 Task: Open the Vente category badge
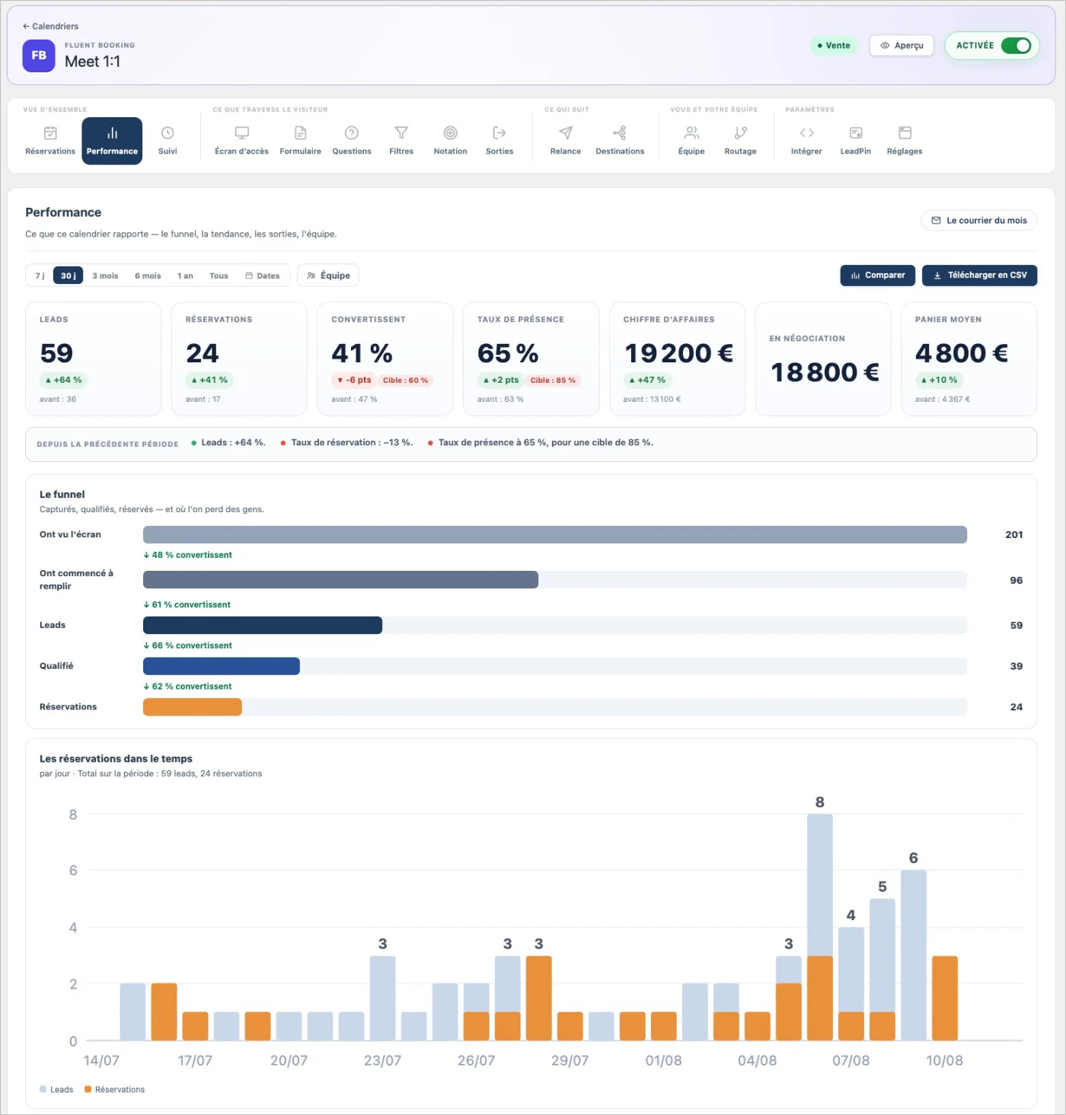(x=834, y=46)
